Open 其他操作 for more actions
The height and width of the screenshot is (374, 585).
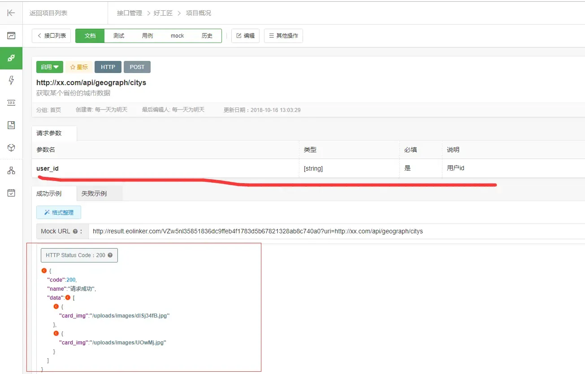(283, 35)
